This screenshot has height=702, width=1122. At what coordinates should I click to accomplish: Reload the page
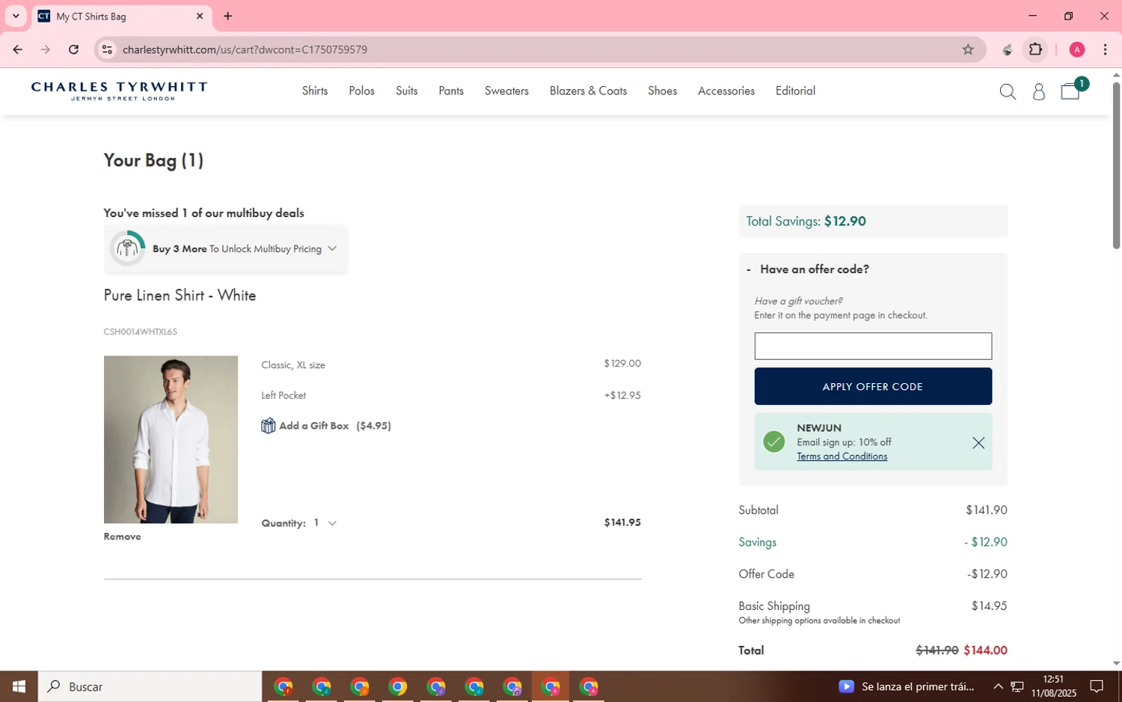click(73, 49)
